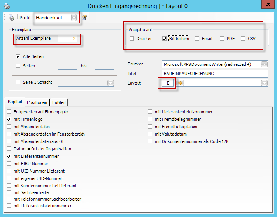Disable the mit Firmenlogo checkbox
The width and height of the screenshot is (277, 217).
click(9, 119)
